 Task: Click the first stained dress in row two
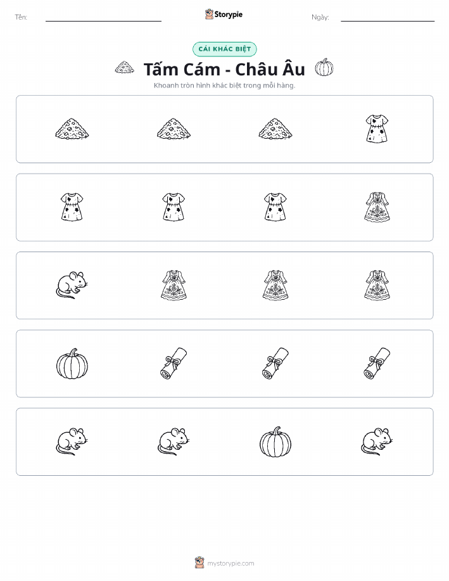coord(72,207)
